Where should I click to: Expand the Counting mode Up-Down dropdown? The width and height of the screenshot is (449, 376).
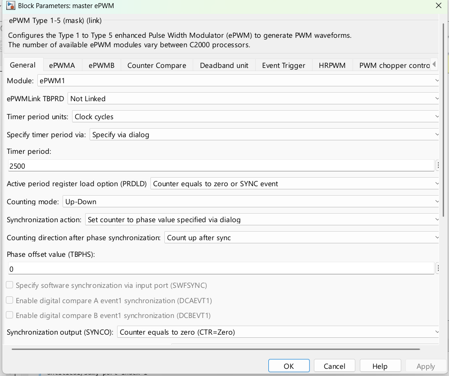tap(251, 201)
